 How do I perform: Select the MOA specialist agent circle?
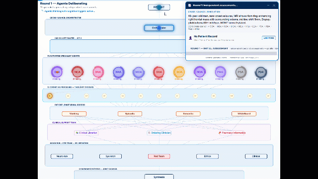(200, 72)
